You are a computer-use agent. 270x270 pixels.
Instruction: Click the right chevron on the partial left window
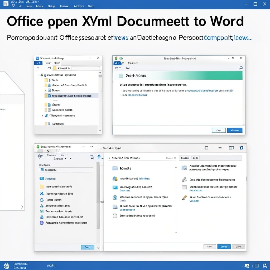[x=22, y=207]
